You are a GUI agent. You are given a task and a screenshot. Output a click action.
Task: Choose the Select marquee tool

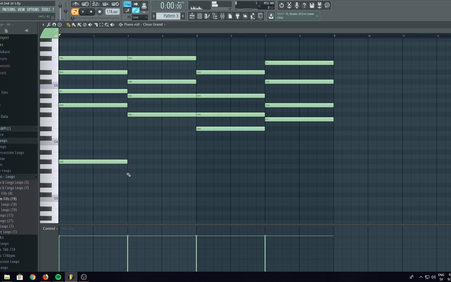click(101, 25)
